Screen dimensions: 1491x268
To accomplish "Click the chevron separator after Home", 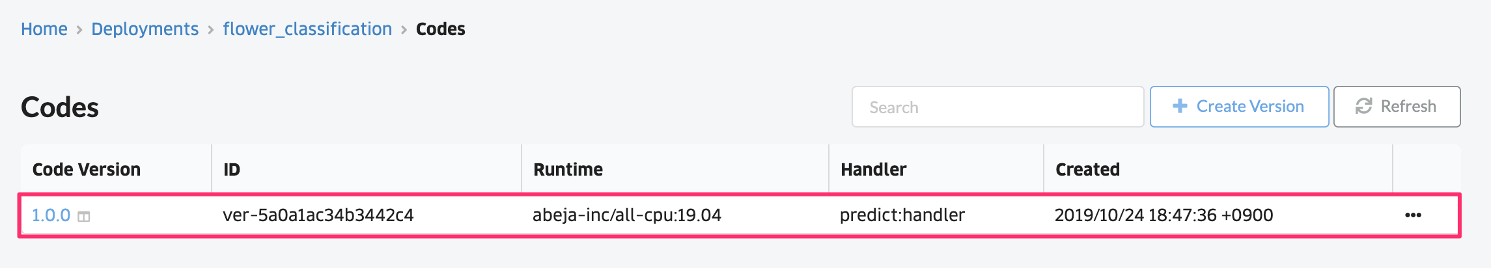I will pyautogui.click(x=79, y=30).
